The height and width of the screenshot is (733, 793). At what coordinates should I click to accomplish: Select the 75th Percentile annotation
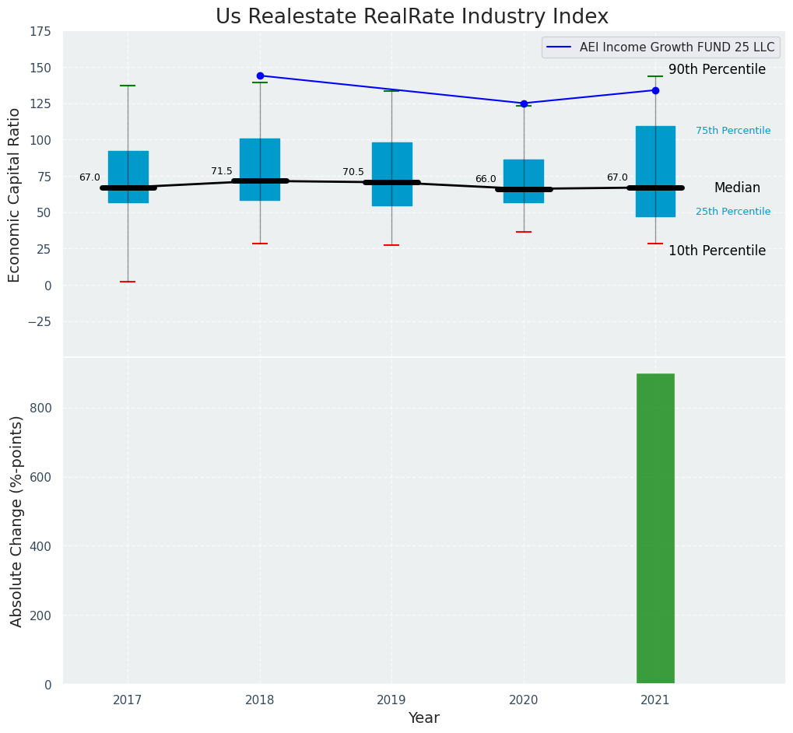[x=733, y=131]
